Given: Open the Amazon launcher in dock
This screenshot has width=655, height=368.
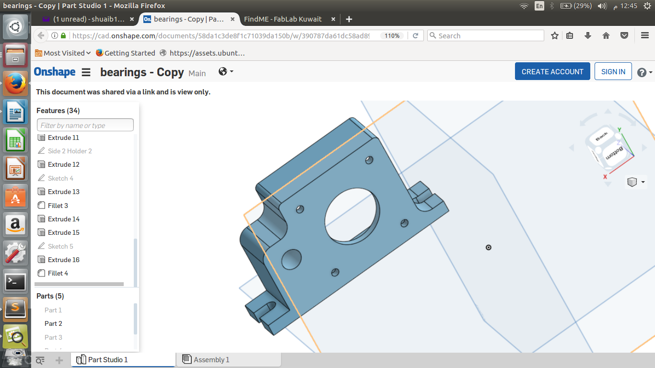Looking at the screenshot, I should pyautogui.click(x=15, y=225).
